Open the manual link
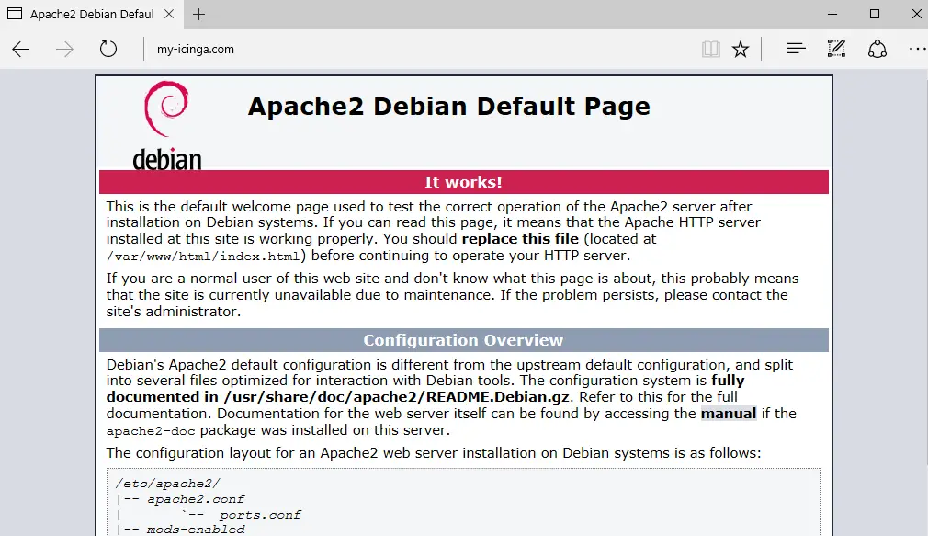928x536 pixels. (x=729, y=414)
